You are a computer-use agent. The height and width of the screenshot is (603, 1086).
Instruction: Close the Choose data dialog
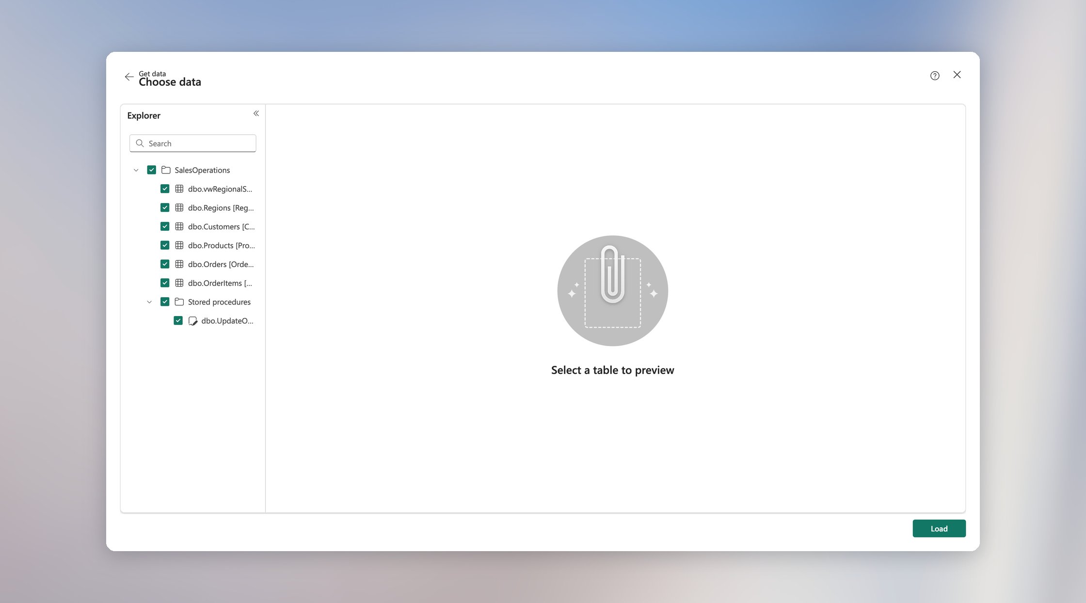957,75
